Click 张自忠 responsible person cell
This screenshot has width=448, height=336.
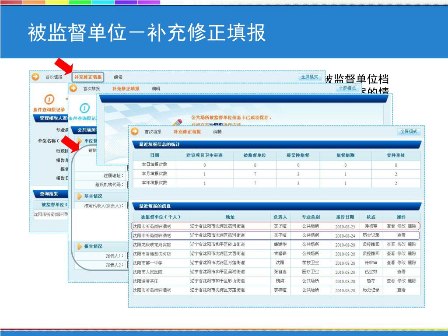[280, 272]
